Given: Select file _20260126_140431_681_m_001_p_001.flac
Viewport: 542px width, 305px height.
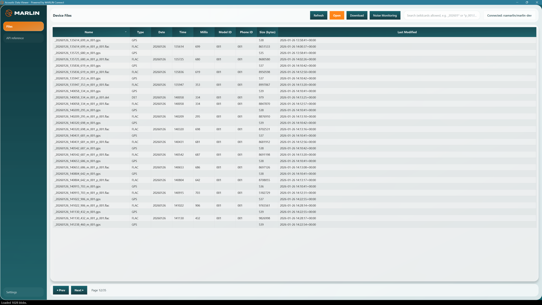Looking at the screenshot, I should (82, 142).
